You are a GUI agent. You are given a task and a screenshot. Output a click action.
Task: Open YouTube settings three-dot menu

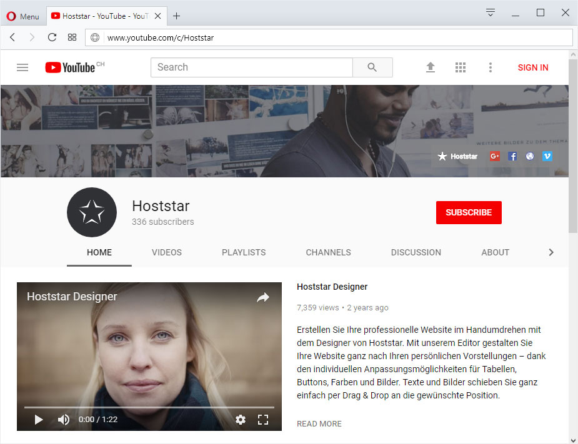coord(491,67)
